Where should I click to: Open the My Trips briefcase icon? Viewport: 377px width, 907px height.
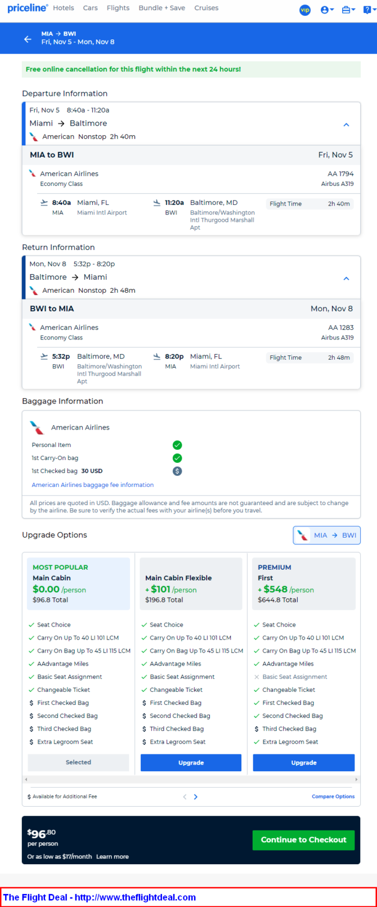coord(348,10)
